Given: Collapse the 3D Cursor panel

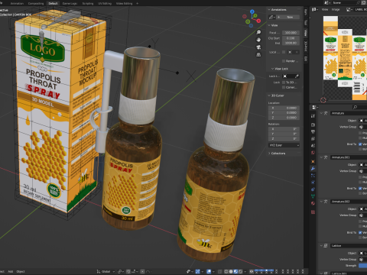Looking at the screenshot, I should pyautogui.click(x=269, y=95).
